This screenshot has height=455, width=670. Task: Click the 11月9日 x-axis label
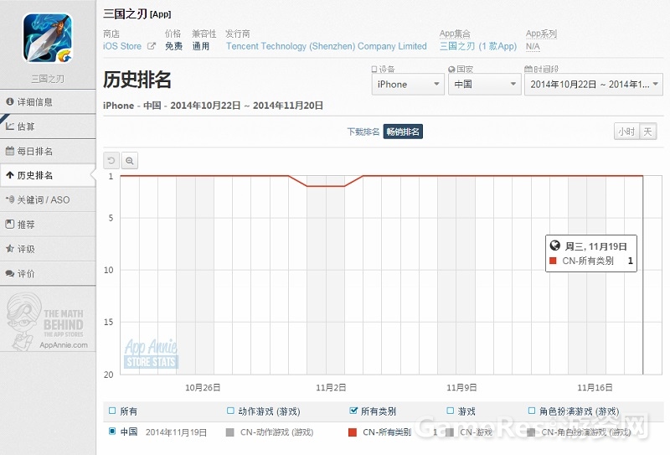(461, 387)
